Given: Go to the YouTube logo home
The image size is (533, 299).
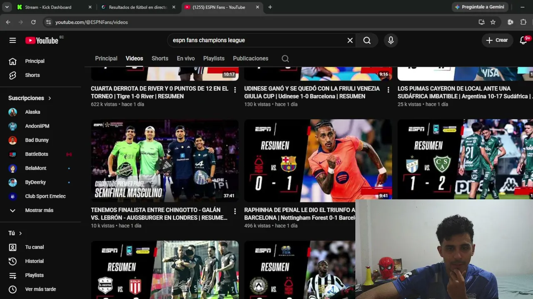Looking at the screenshot, I should click(42, 40).
